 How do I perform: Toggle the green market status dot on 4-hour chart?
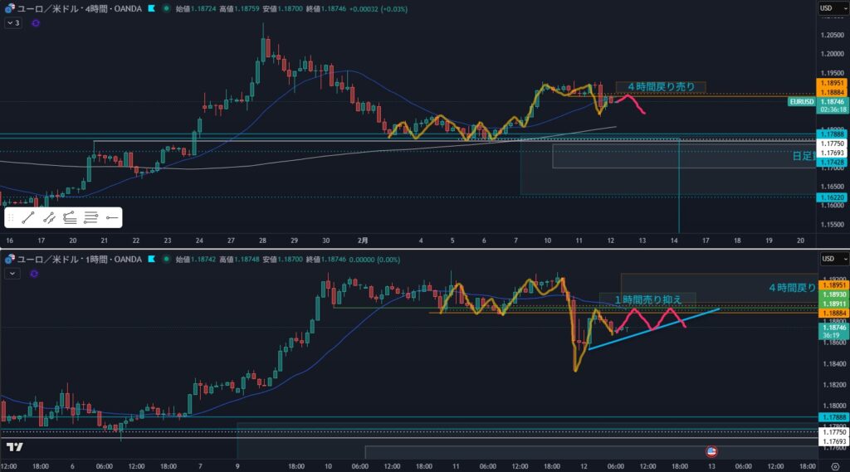(x=166, y=8)
